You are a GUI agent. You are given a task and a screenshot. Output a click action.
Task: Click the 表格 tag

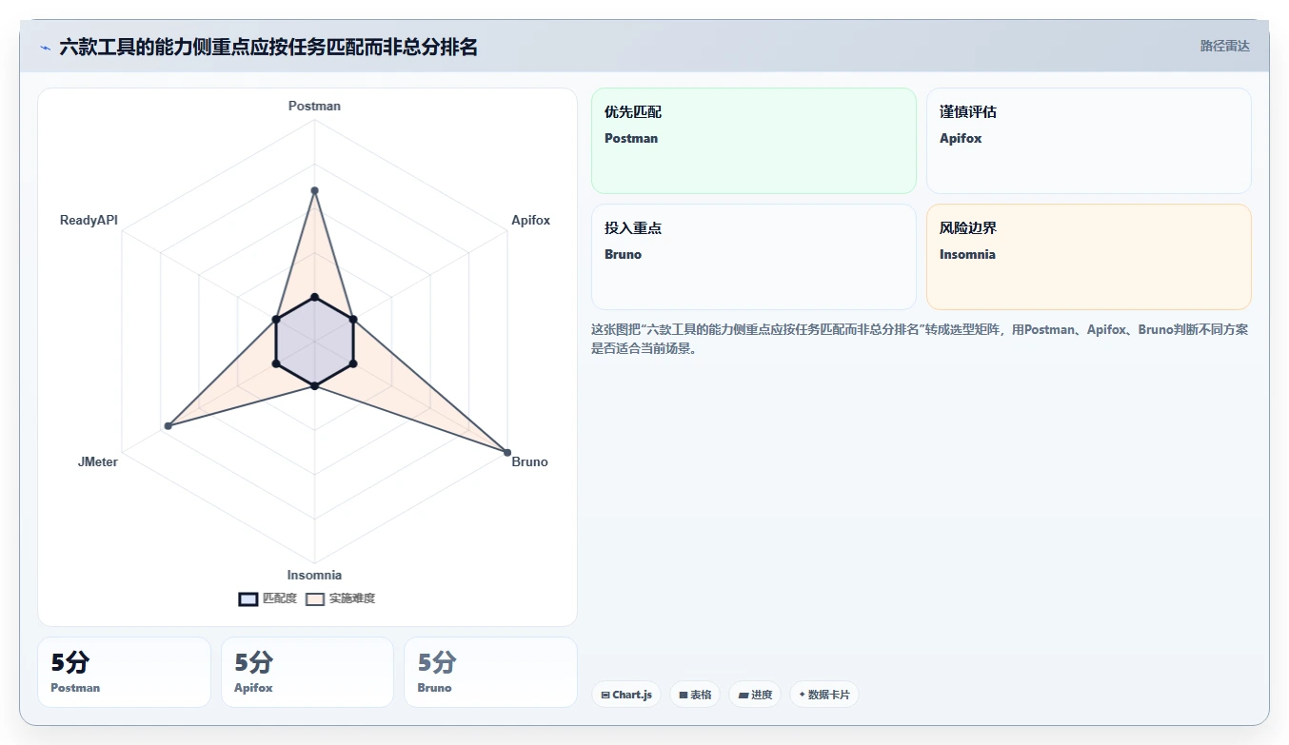click(695, 695)
